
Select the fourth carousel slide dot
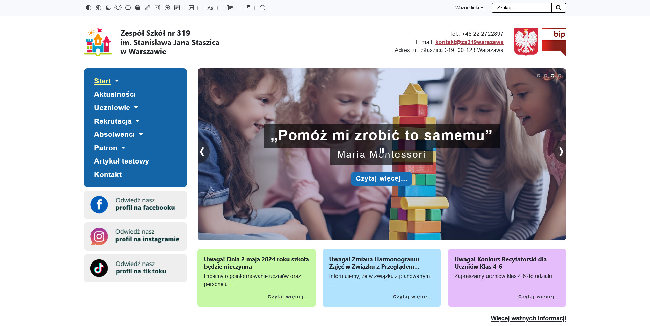click(x=560, y=76)
